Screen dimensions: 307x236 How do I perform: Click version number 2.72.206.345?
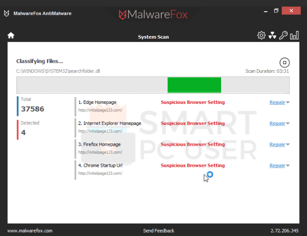pos(285,231)
